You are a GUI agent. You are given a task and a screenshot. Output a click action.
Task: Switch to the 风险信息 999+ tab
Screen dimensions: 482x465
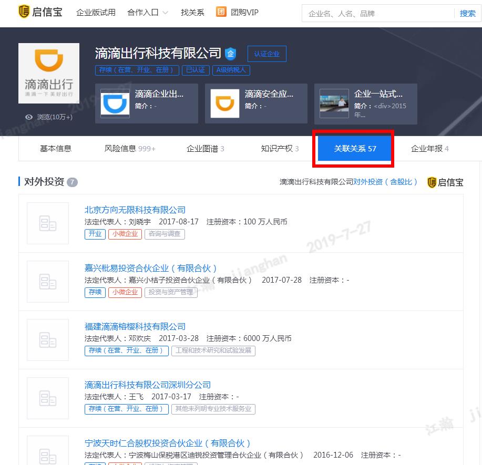pyautogui.click(x=130, y=149)
